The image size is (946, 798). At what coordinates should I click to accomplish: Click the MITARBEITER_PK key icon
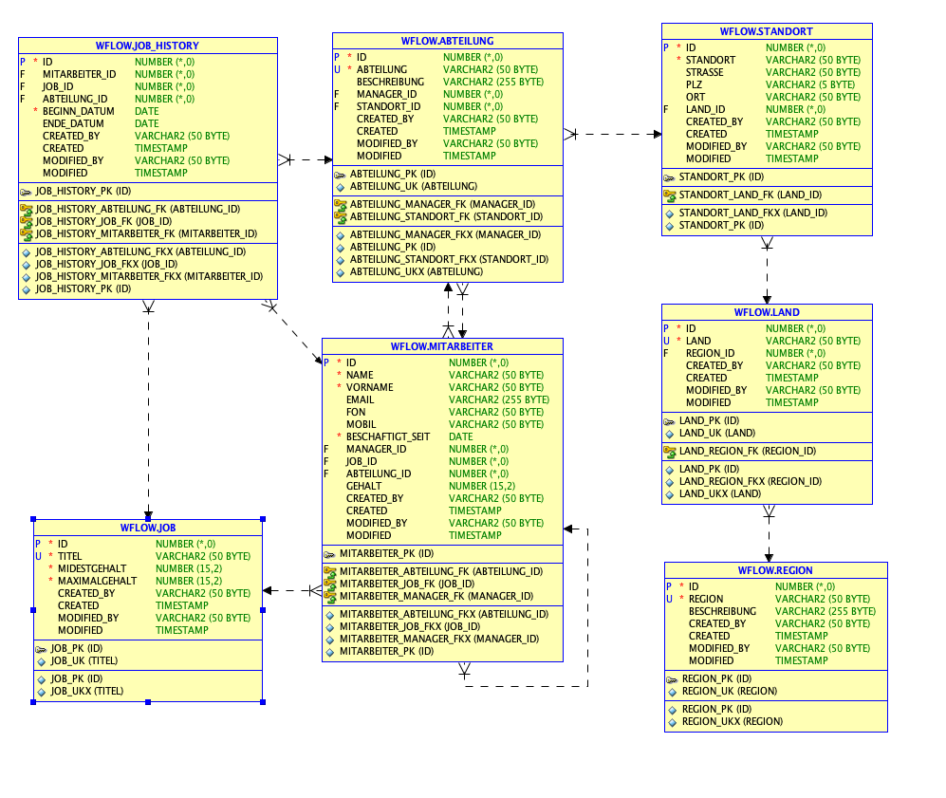pos(329,554)
